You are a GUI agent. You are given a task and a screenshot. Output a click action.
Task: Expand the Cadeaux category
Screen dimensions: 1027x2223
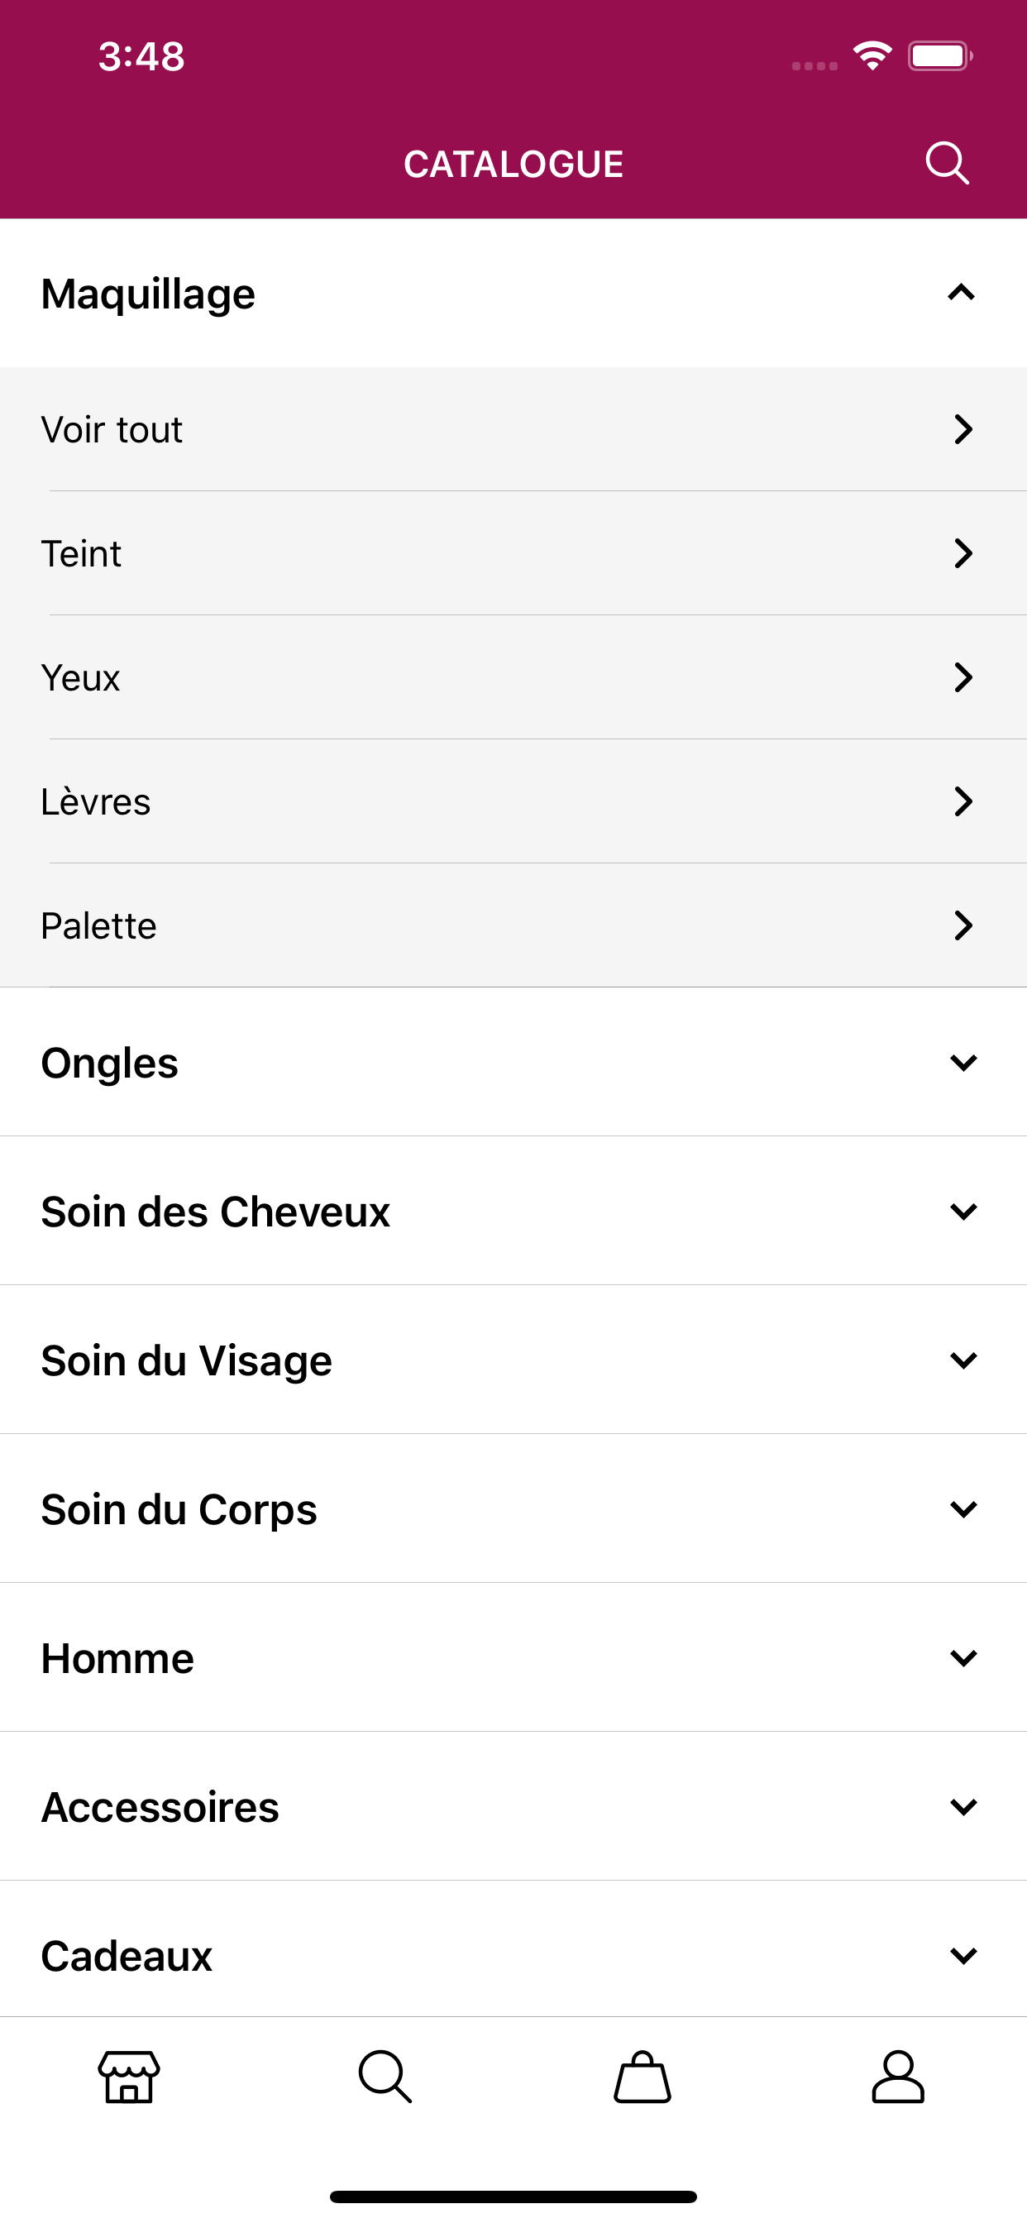pyautogui.click(x=513, y=1954)
